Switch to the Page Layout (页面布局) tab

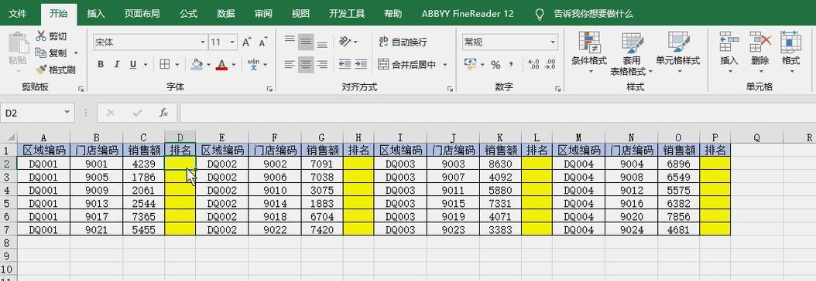point(142,13)
